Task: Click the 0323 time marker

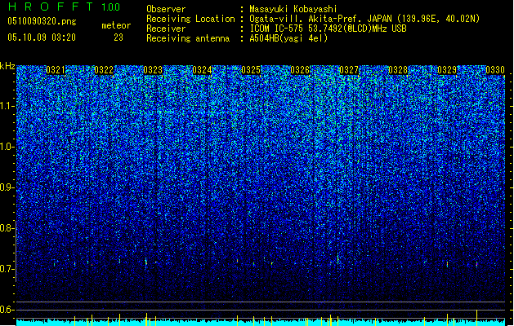Action: click(153, 70)
